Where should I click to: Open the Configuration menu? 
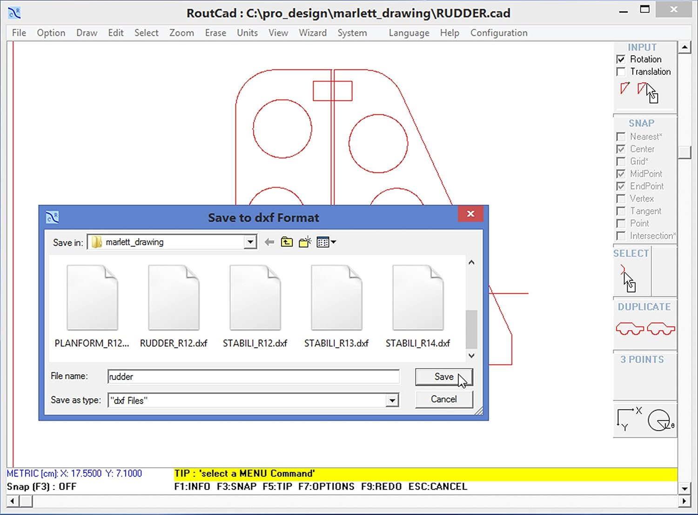[x=499, y=33]
